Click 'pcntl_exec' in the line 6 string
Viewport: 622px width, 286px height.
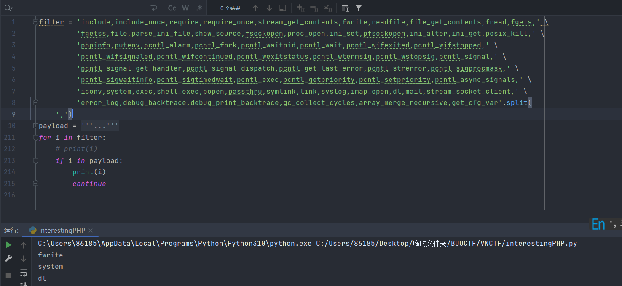[x=258, y=80]
